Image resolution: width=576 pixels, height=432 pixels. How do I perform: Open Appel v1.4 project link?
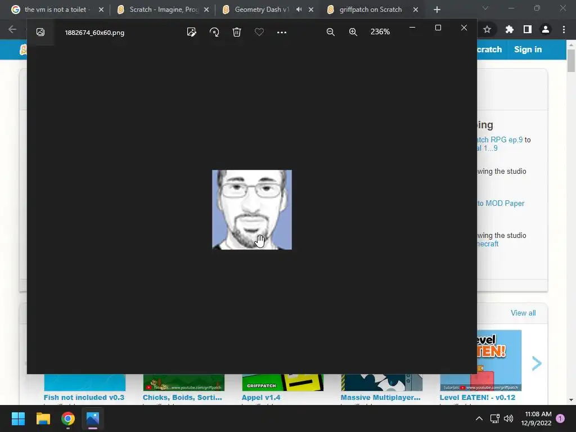261,398
